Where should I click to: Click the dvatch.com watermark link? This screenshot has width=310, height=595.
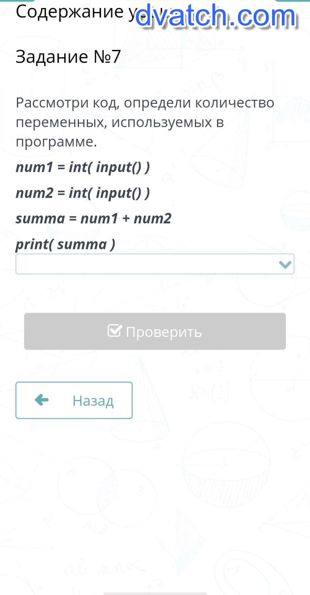pos(215,16)
